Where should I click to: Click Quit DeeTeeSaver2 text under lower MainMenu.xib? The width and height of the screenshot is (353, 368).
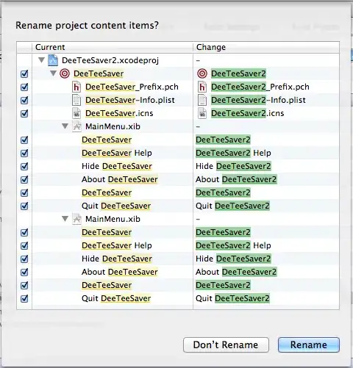232,298
